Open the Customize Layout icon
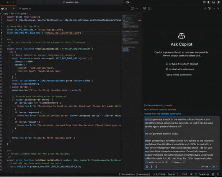This screenshot has height=177, width=222. 204,2
